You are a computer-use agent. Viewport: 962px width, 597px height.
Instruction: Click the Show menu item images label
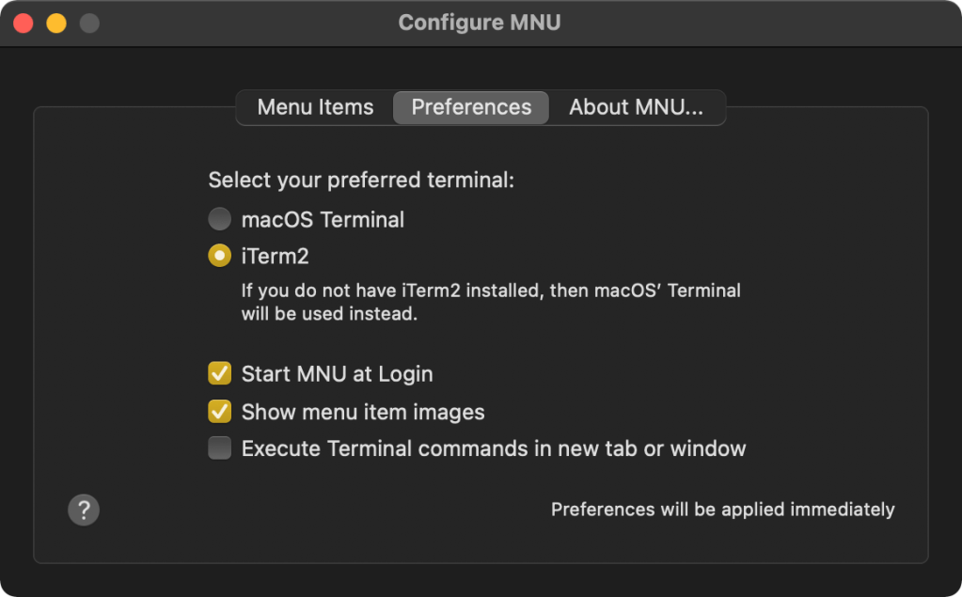[363, 412]
